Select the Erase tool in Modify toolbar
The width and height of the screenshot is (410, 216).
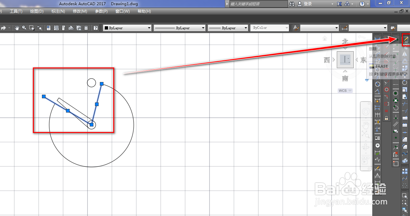tap(405, 39)
